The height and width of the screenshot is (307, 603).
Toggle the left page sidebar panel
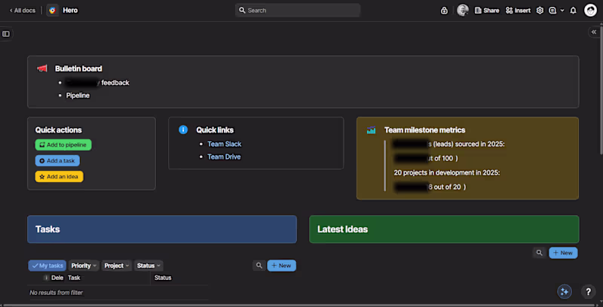point(6,34)
